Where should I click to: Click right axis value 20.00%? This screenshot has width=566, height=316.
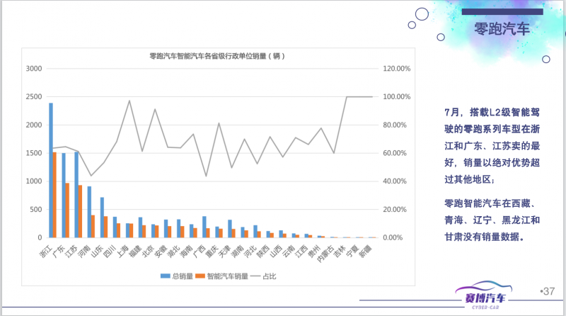pos(395,209)
